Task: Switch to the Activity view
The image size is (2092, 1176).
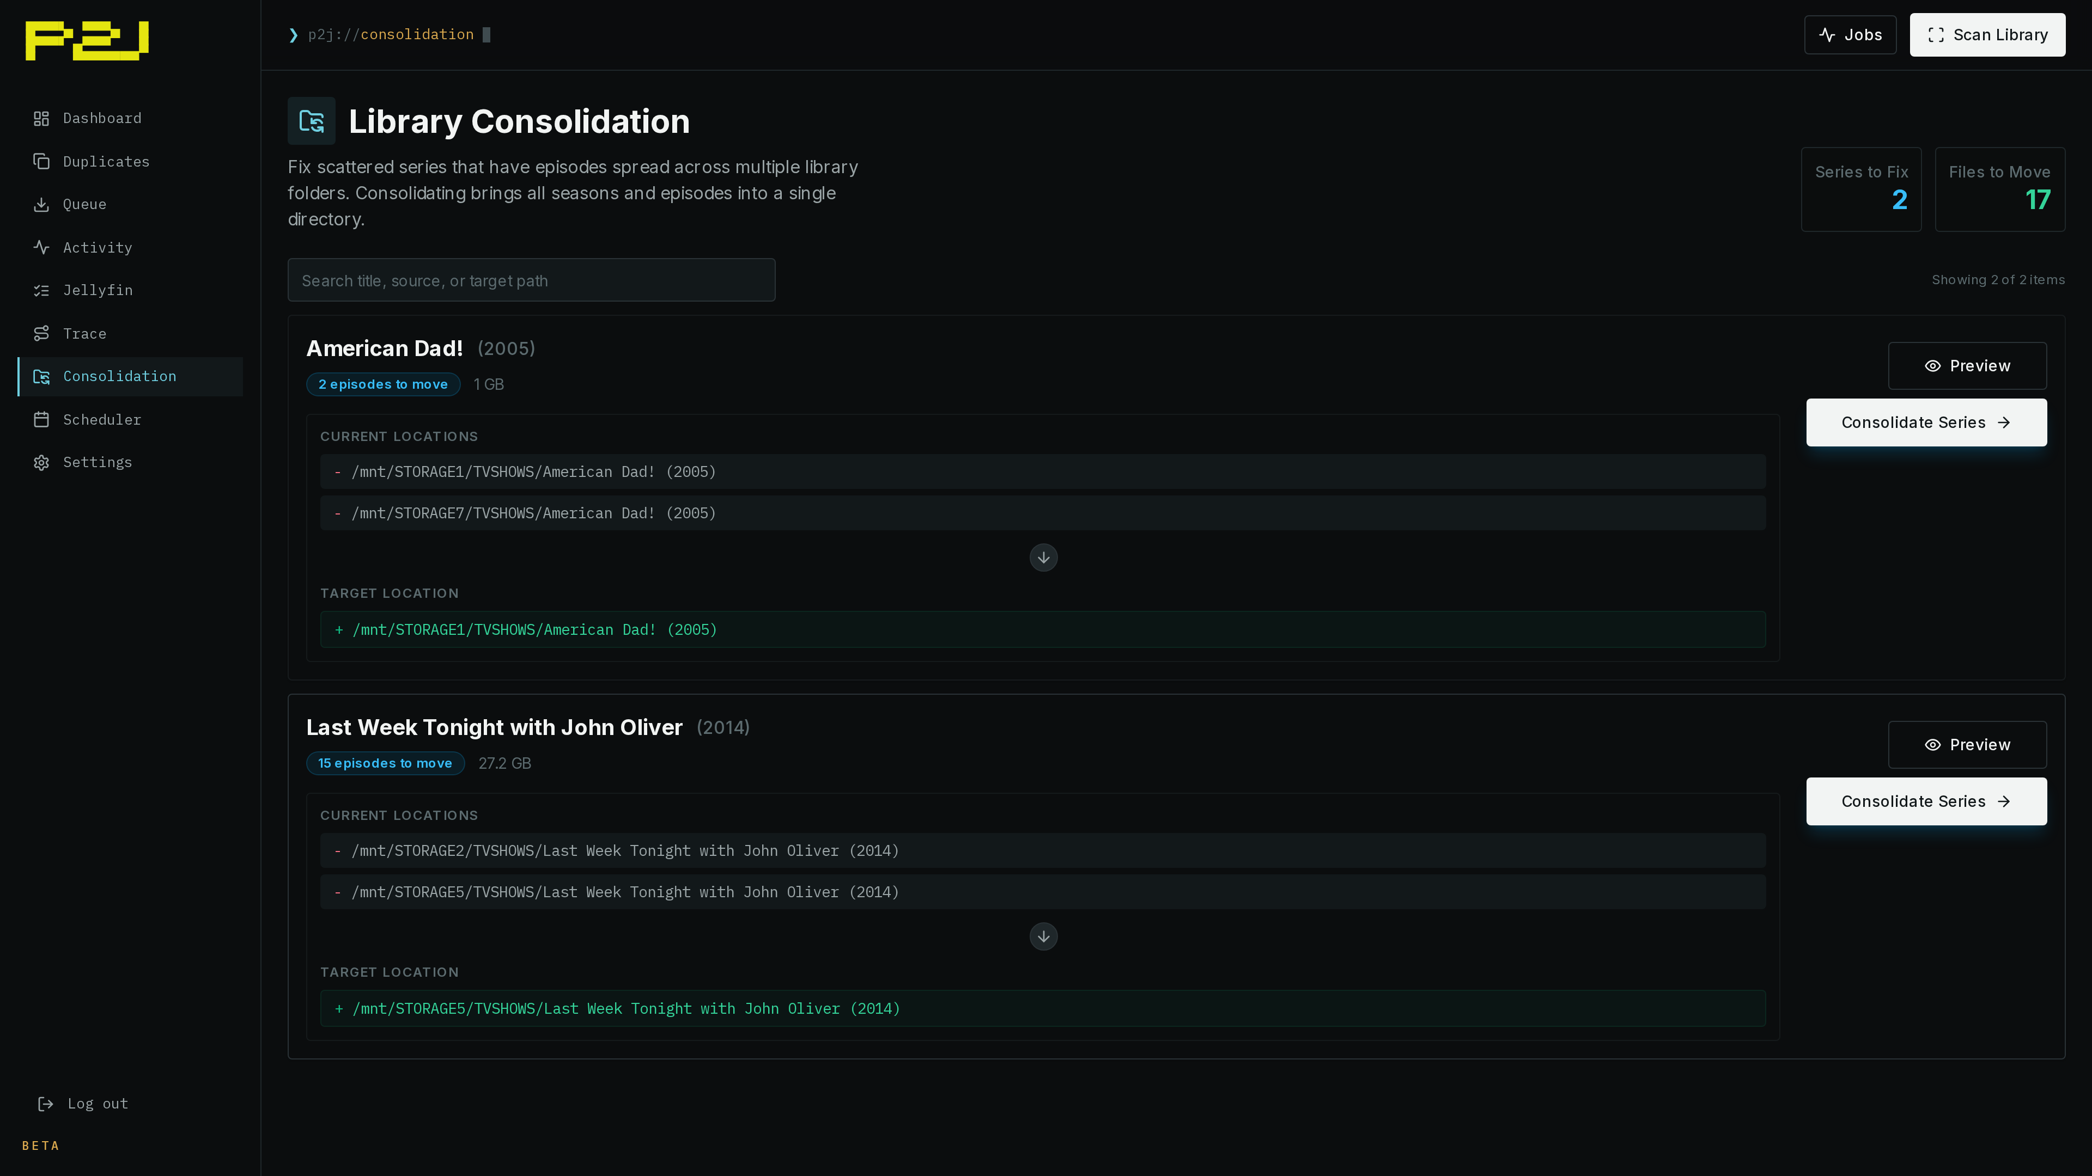Action: (x=131, y=248)
